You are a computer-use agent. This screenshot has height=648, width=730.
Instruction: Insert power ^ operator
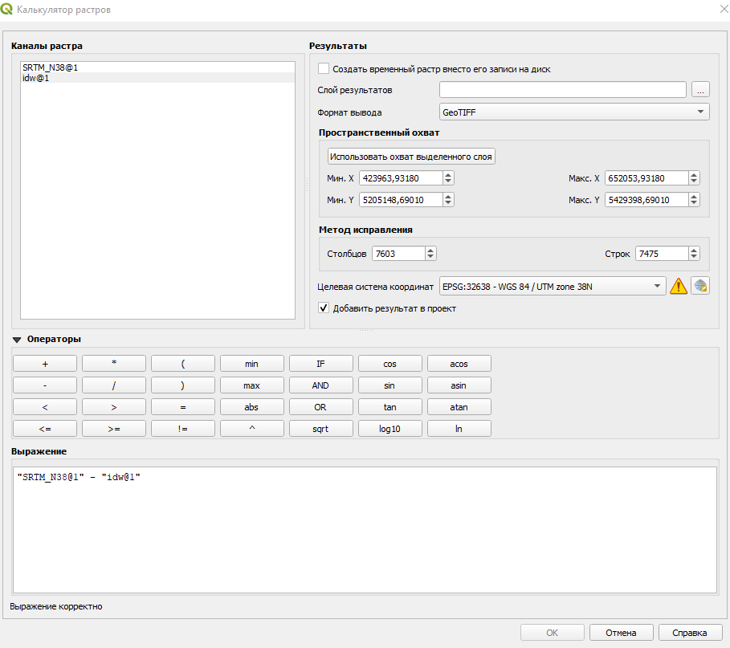[252, 429]
